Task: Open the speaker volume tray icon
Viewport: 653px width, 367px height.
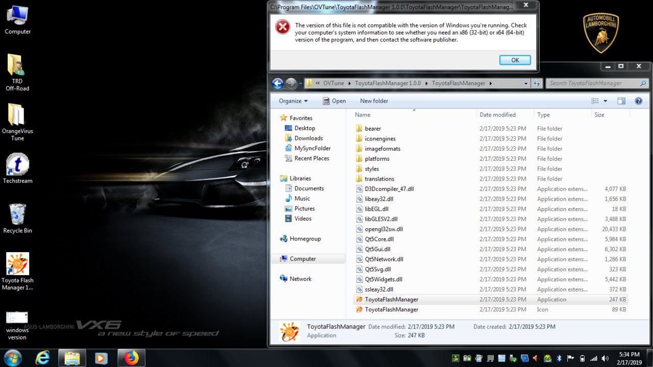Action: [x=605, y=358]
